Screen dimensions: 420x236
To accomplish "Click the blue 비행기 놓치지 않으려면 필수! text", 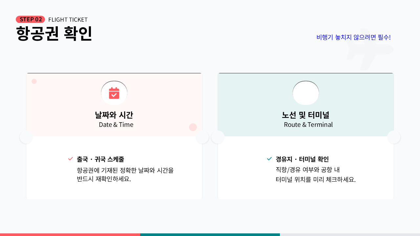I will click(x=353, y=37).
